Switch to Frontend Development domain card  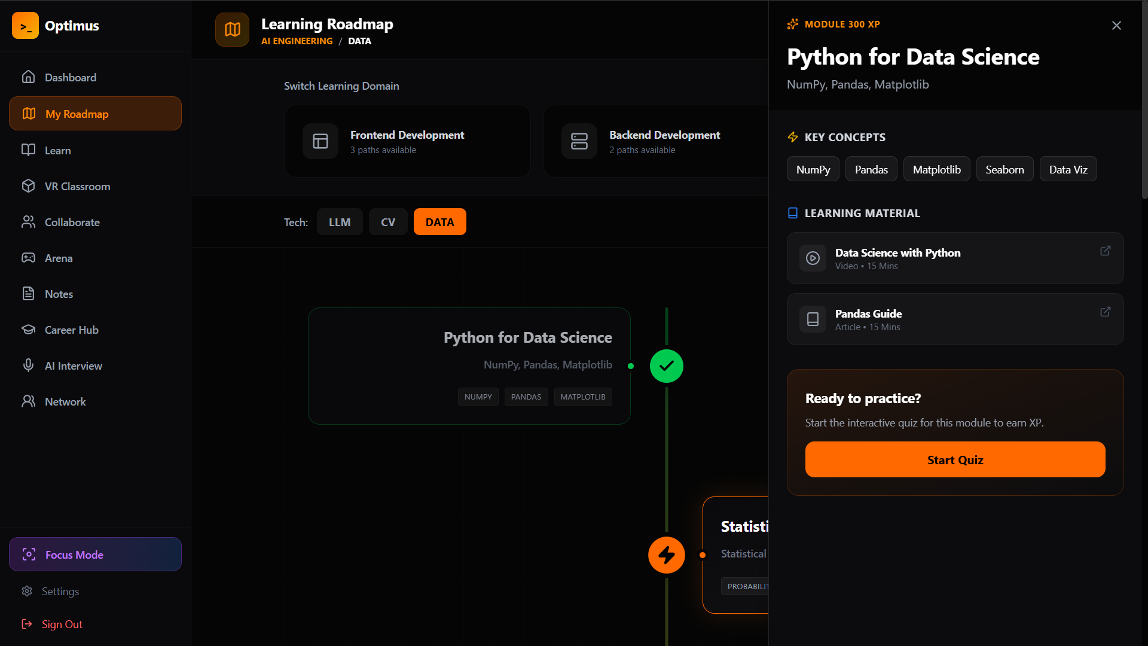tap(407, 142)
